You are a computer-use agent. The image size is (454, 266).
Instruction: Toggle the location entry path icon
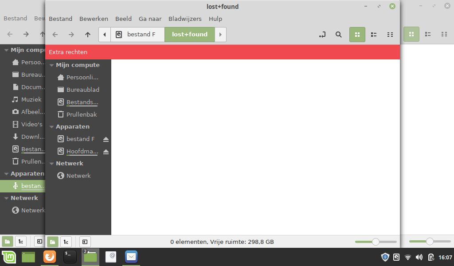click(x=322, y=35)
